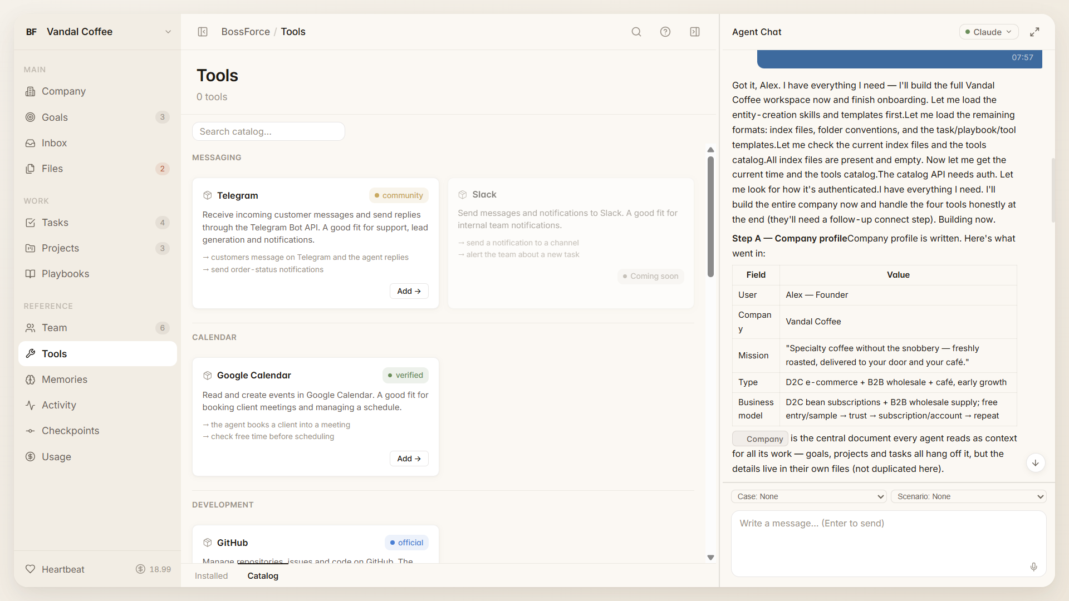This screenshot has height=601, width=1069.
Task: Collapse the left sidebar panel icon
Action: 203,32
